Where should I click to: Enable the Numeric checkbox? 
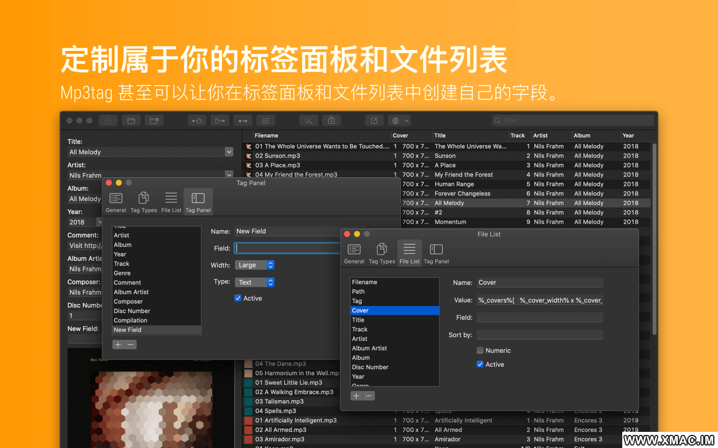(480, 351)
